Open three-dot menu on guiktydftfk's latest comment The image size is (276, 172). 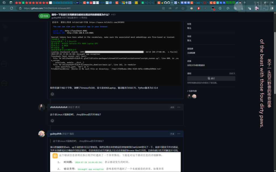[x=179, y=134]
